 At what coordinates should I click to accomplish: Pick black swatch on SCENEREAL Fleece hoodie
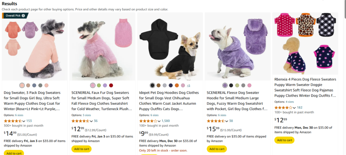(231, 85)
